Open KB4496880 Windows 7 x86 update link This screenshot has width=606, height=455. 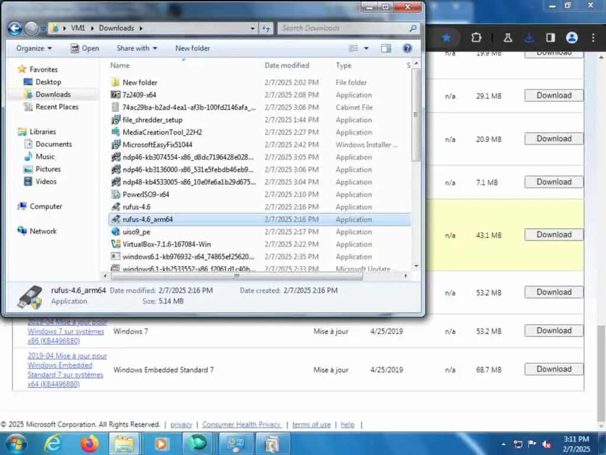tap(67, 332)
